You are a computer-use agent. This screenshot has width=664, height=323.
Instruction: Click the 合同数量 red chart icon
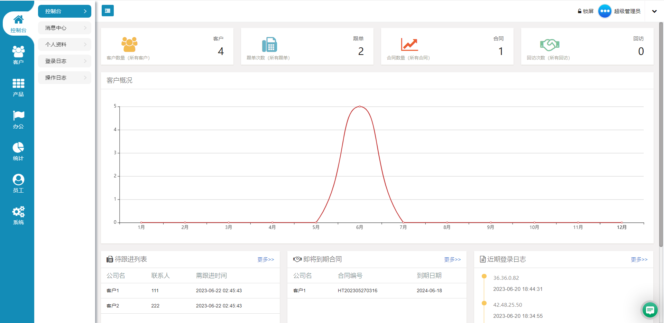[409, 44]
